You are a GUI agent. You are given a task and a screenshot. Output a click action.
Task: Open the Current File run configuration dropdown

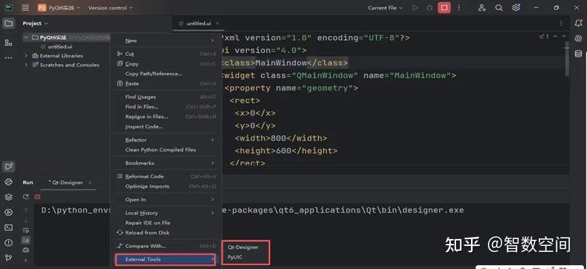coord(385,8)
